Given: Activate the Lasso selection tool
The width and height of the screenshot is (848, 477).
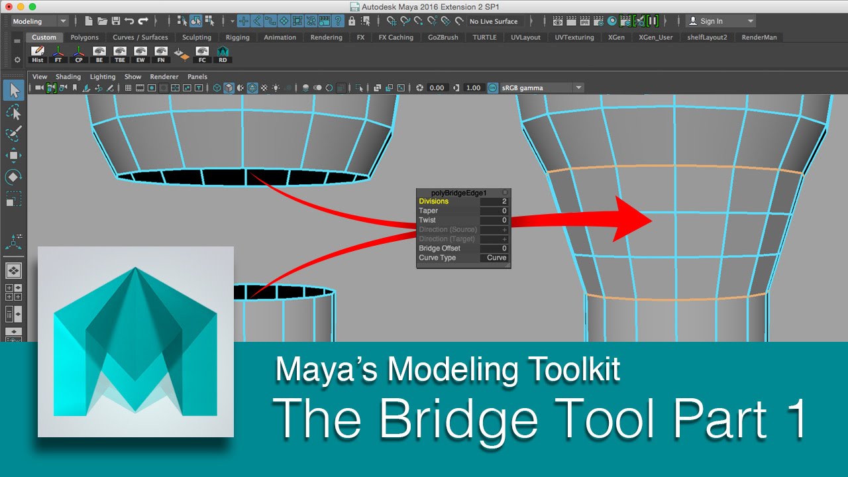Looking at the screenshot, I should coord(14,112).
